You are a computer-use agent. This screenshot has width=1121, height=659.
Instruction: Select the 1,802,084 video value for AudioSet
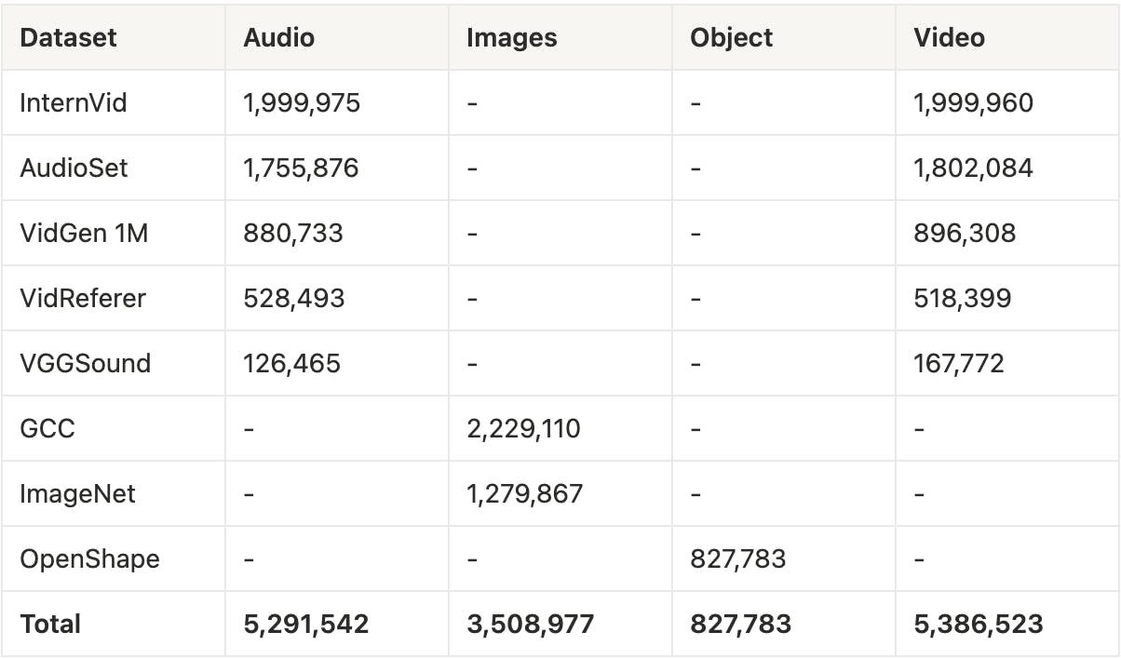click(973, 168)
